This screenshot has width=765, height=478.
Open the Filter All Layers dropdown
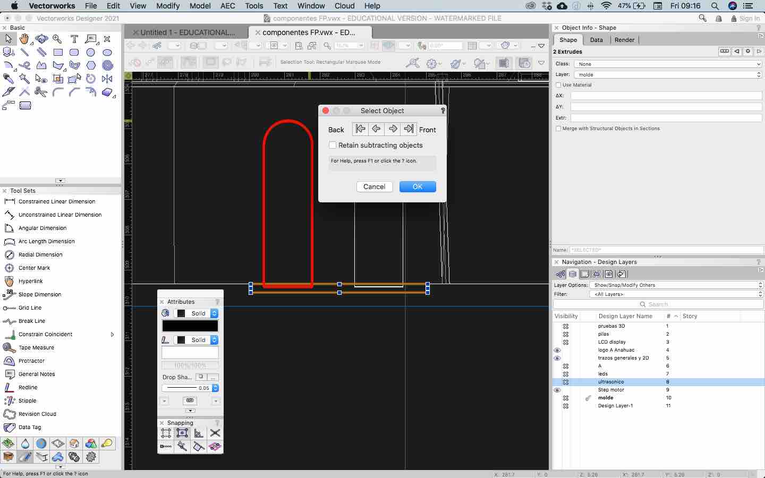point(676,294)
